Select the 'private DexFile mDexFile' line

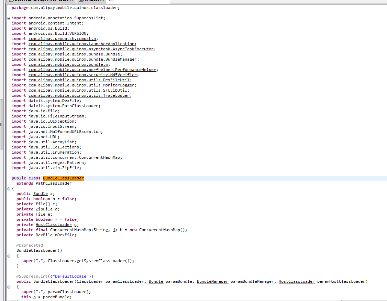(x=46, y=235)
